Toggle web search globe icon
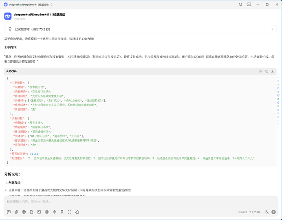Viewport: 282px width, 220px height. [x=24, y=212]
